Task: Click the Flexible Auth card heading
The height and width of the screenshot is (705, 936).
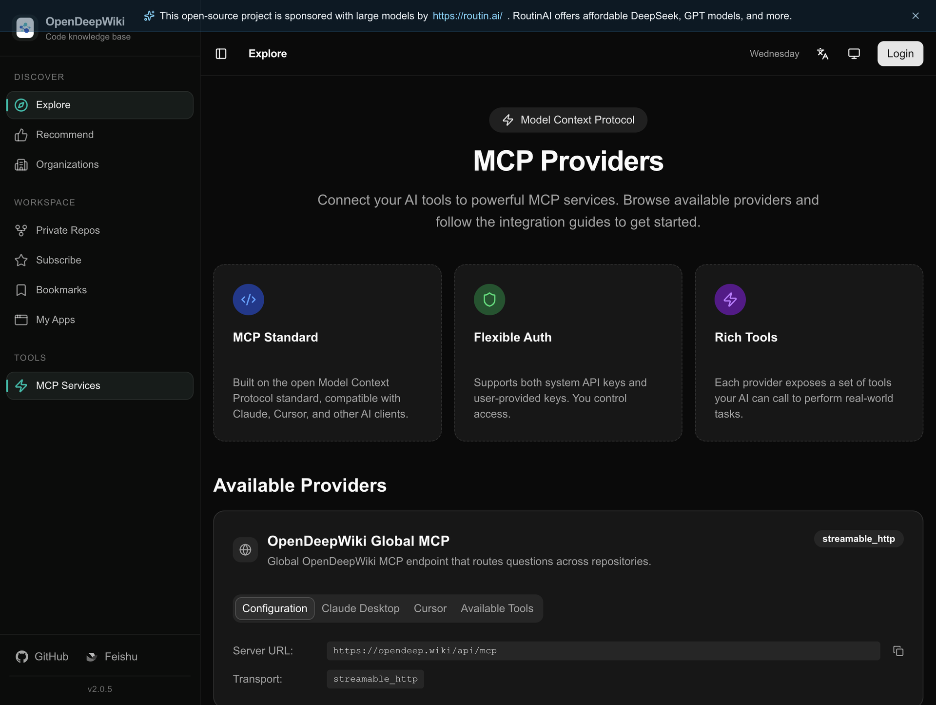Action: (x=513, y=337)
